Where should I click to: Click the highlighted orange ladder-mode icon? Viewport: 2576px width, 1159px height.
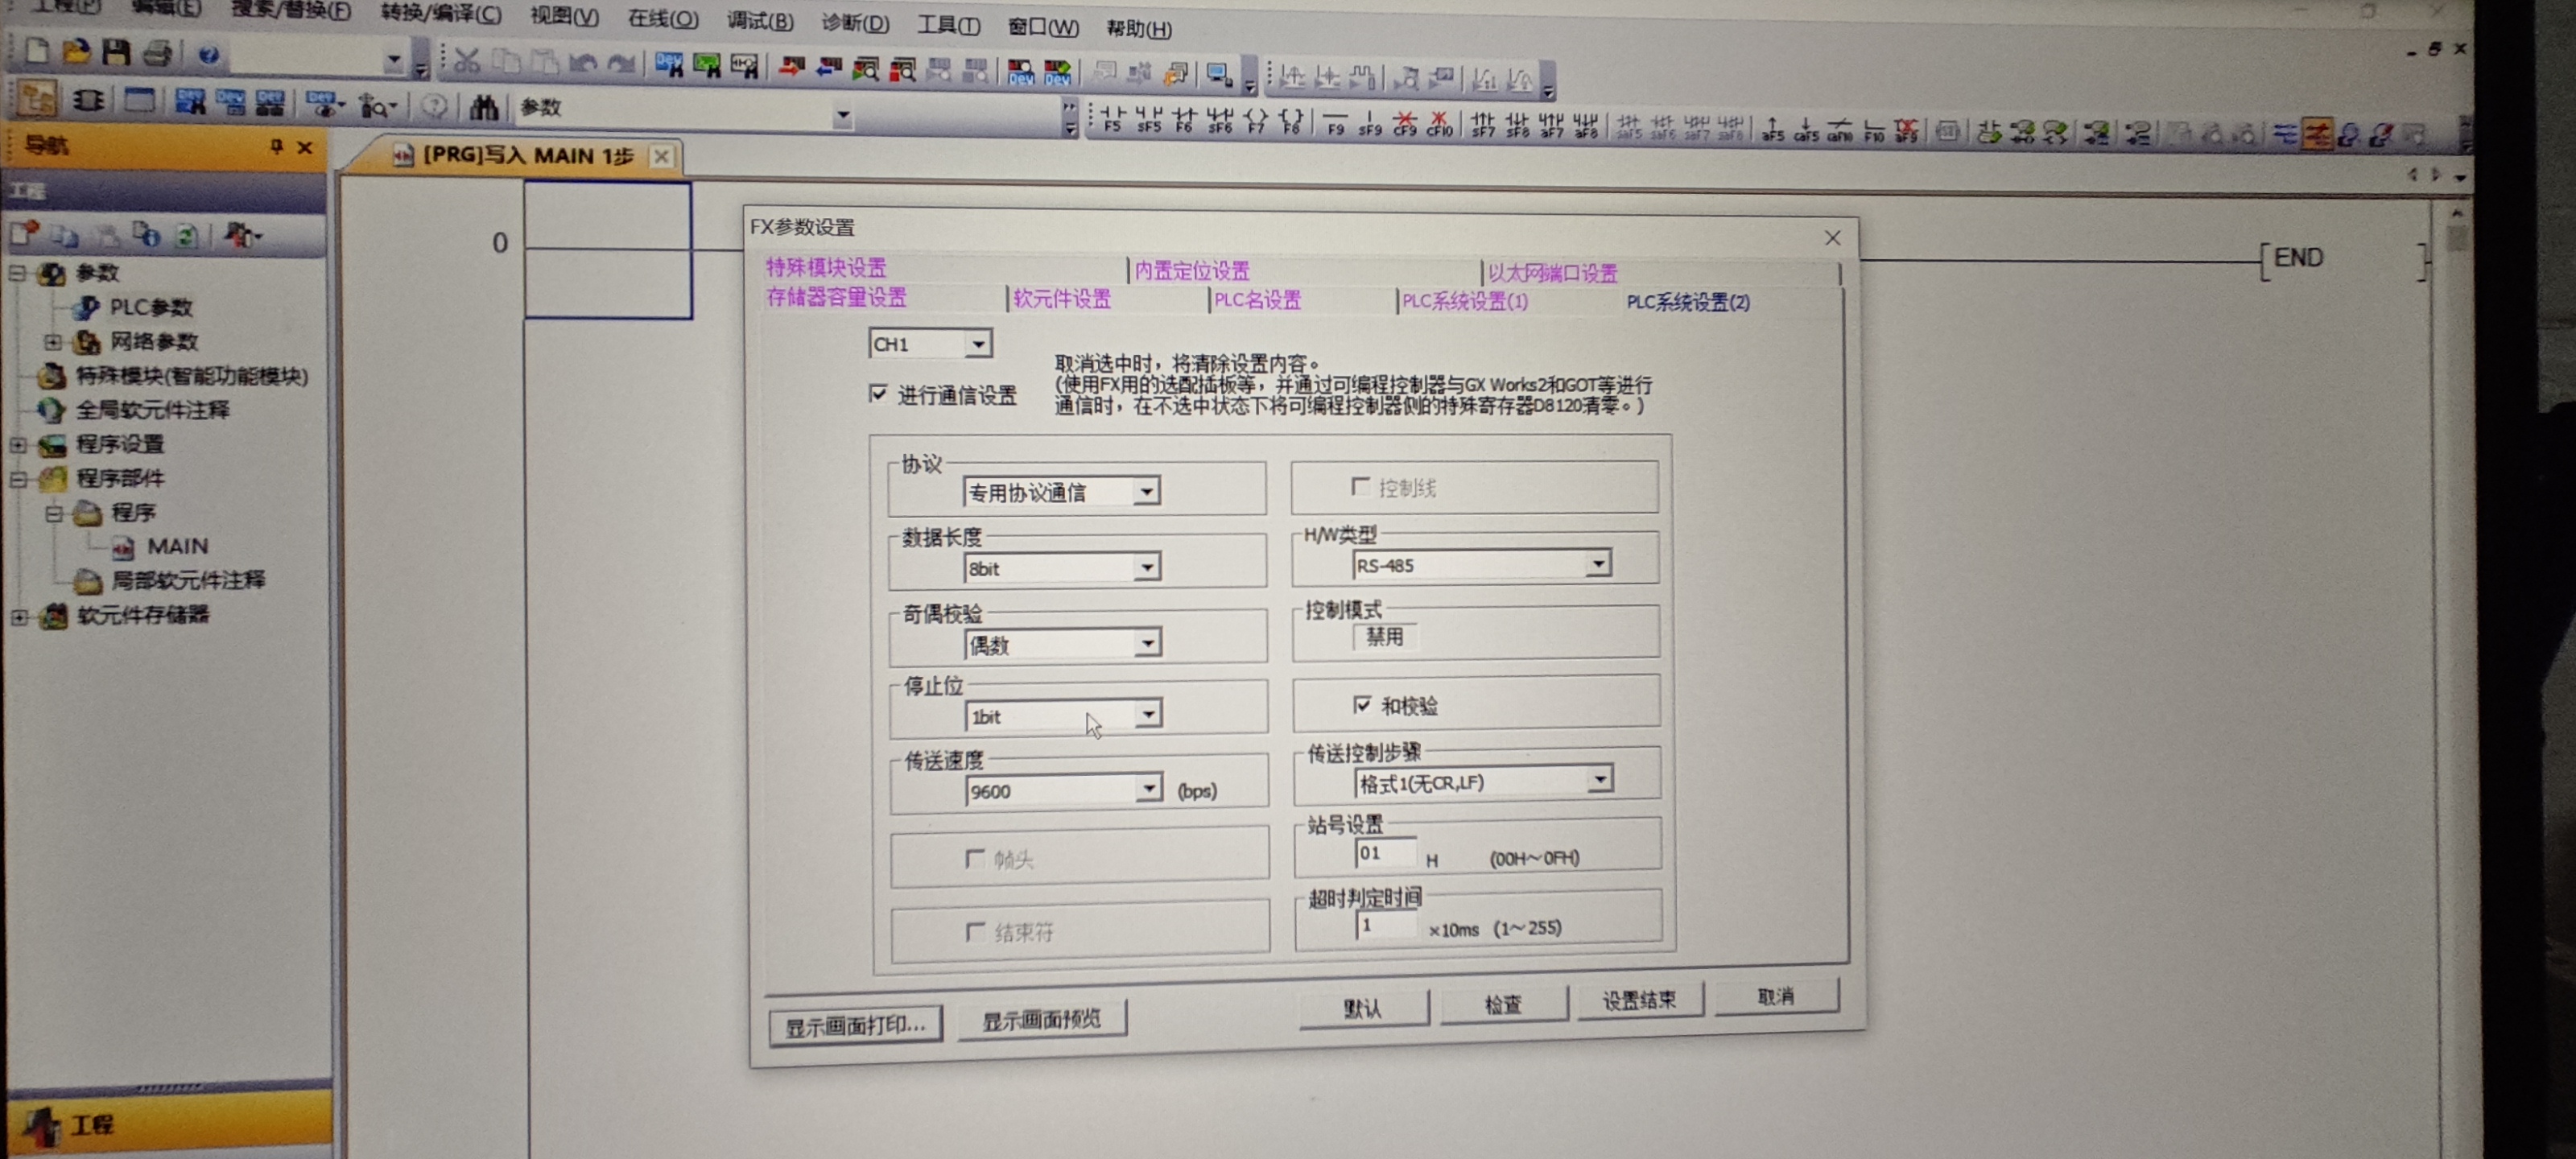[2317, 133]
